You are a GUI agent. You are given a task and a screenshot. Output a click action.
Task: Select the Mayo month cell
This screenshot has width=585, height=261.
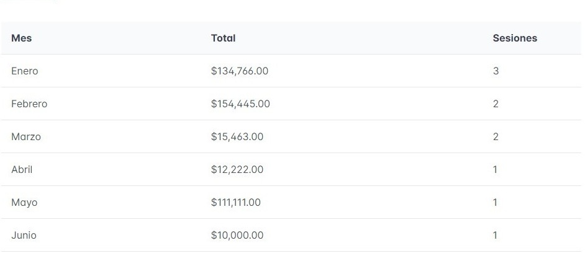point(24,203)
